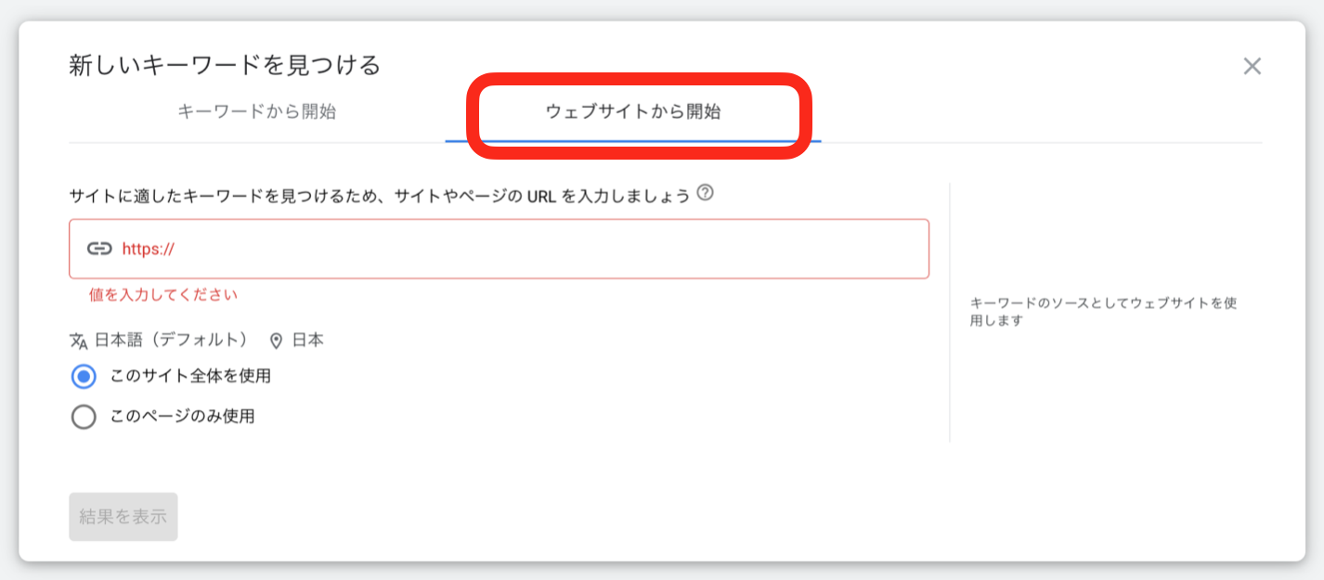Open the 日本語（デフォルト） language selector

[x=171, y=341]
